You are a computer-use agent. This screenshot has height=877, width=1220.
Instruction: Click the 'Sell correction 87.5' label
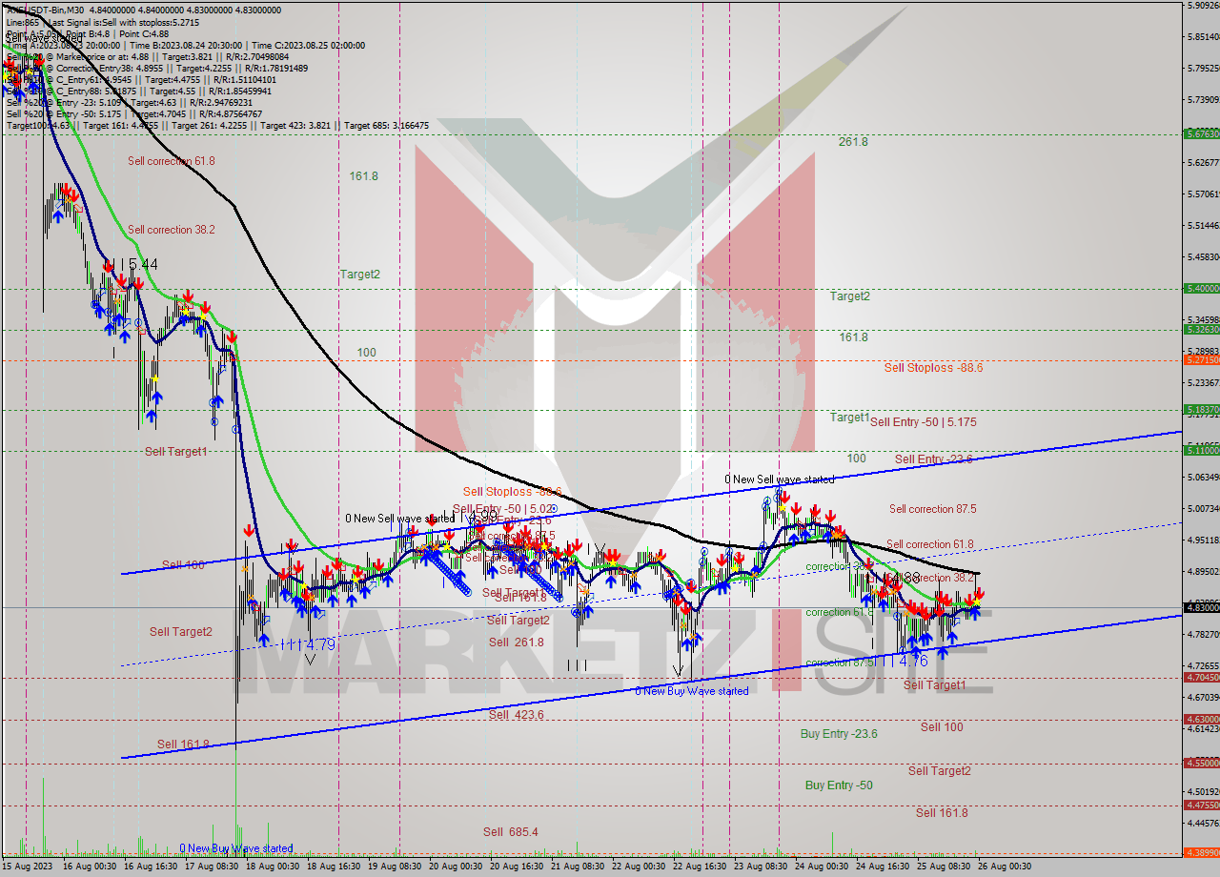tap(932, 509)
